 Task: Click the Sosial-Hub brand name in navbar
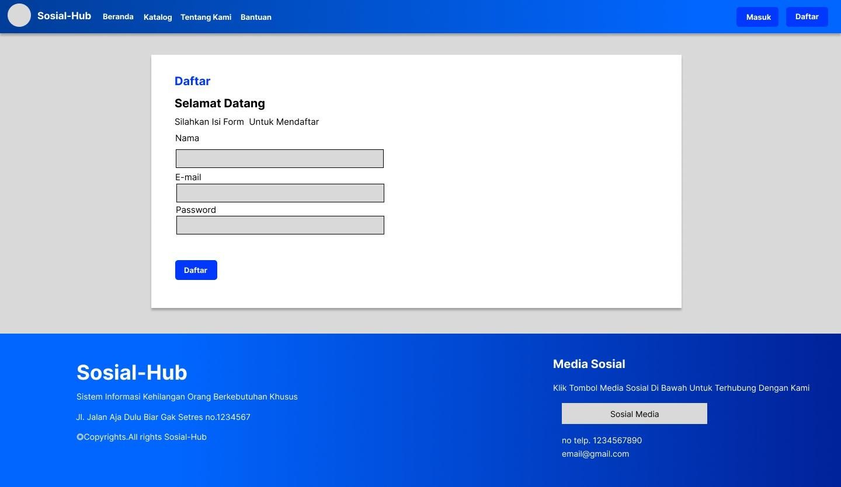point(64,16)
